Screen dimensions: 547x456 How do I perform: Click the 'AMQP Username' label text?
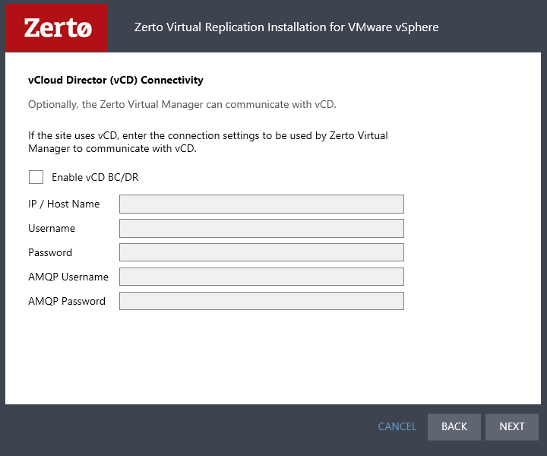[68, 277]
